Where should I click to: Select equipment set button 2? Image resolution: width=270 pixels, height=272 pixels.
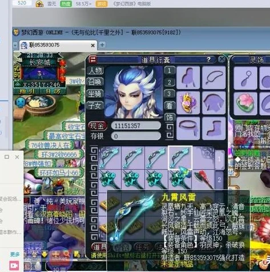pyautogui.click(x=170, y=82)
